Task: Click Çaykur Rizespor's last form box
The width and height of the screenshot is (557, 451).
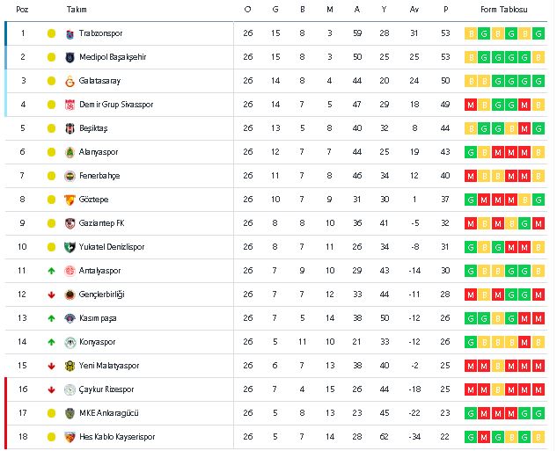Action: (538, 389)
